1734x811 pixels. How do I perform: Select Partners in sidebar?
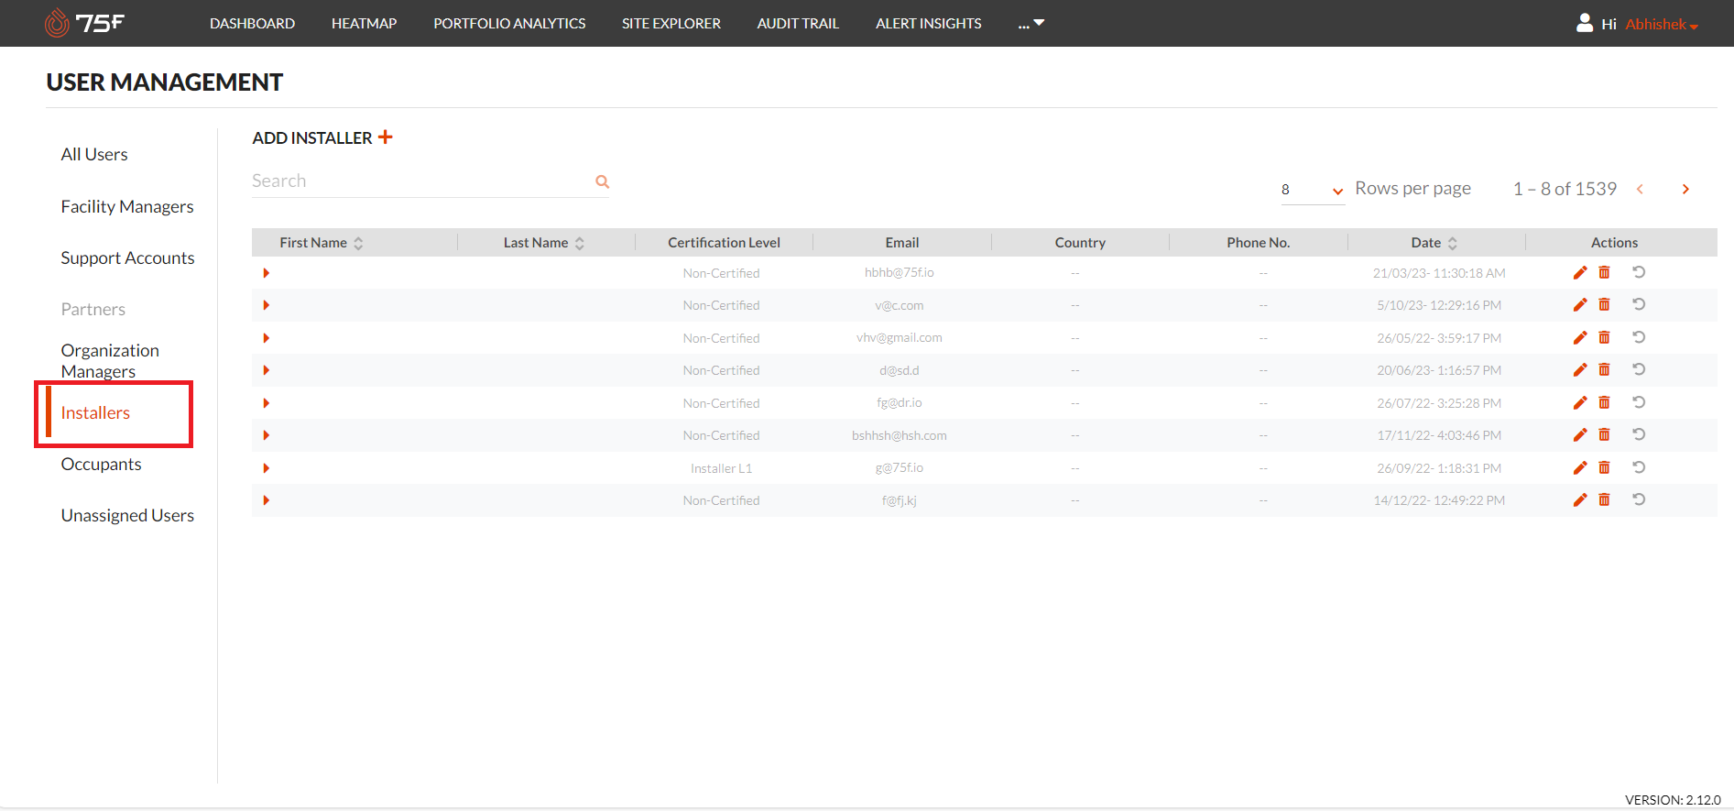(x=93, y=309)
